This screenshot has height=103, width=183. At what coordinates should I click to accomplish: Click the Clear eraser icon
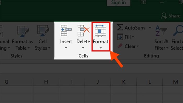[120, 46]
